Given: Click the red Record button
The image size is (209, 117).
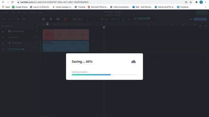Looking at the screenshot, I should (65, 19).
